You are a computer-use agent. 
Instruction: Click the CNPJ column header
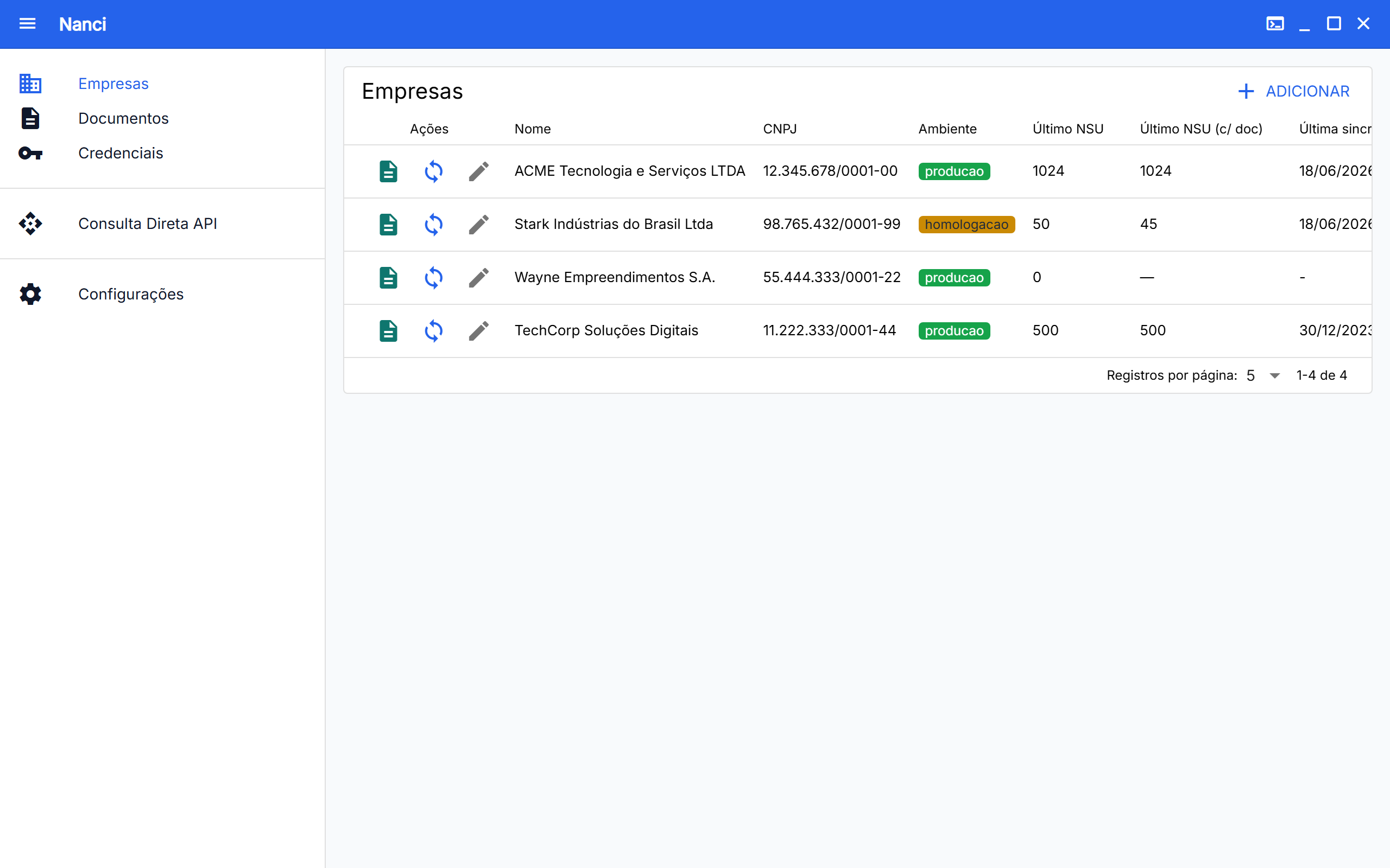(780, 129)
